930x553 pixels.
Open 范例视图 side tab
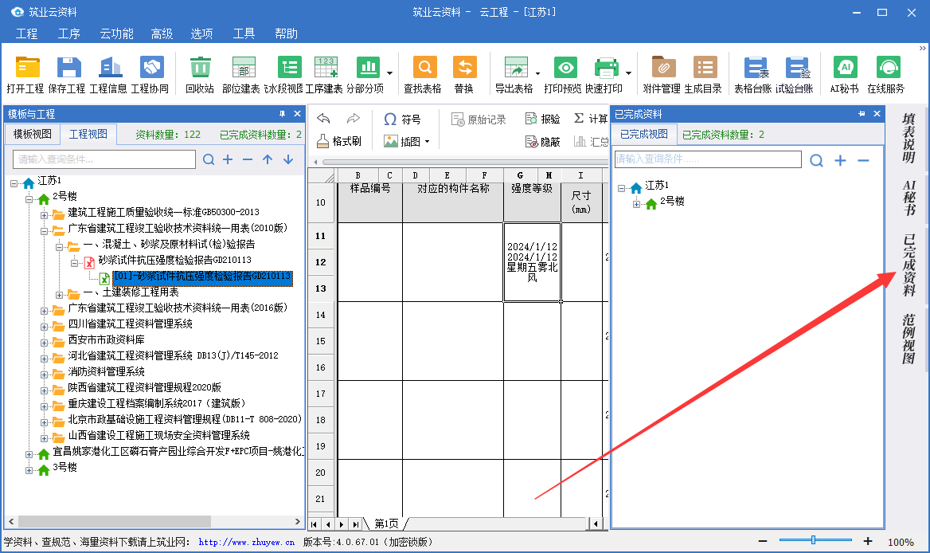coord(908,339)
